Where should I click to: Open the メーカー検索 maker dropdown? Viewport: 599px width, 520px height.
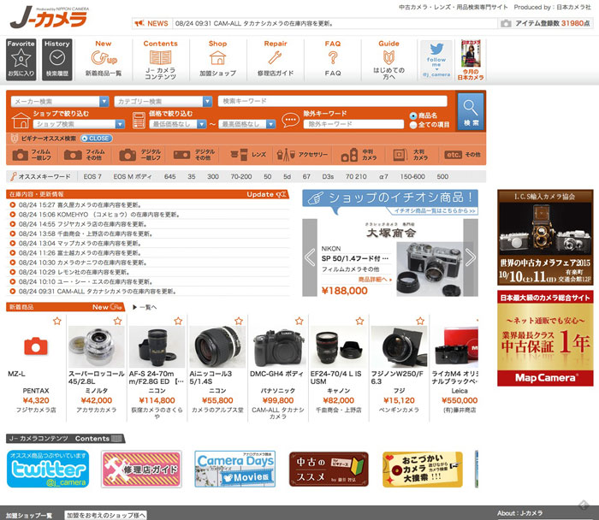pyautogui.click(x=60, y=102)
